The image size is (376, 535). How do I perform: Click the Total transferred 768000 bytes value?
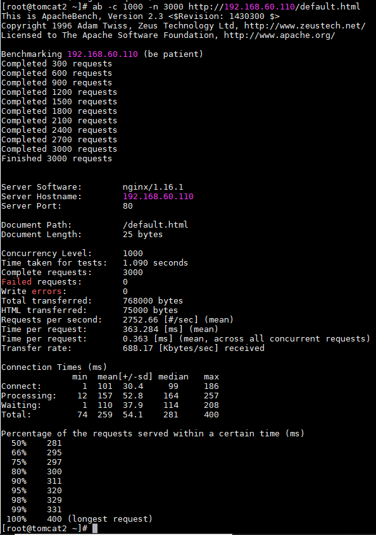pos(153,300)
